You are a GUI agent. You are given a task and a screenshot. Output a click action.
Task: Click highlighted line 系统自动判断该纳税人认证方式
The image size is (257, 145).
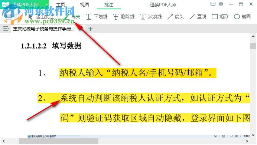click(120, 98)
